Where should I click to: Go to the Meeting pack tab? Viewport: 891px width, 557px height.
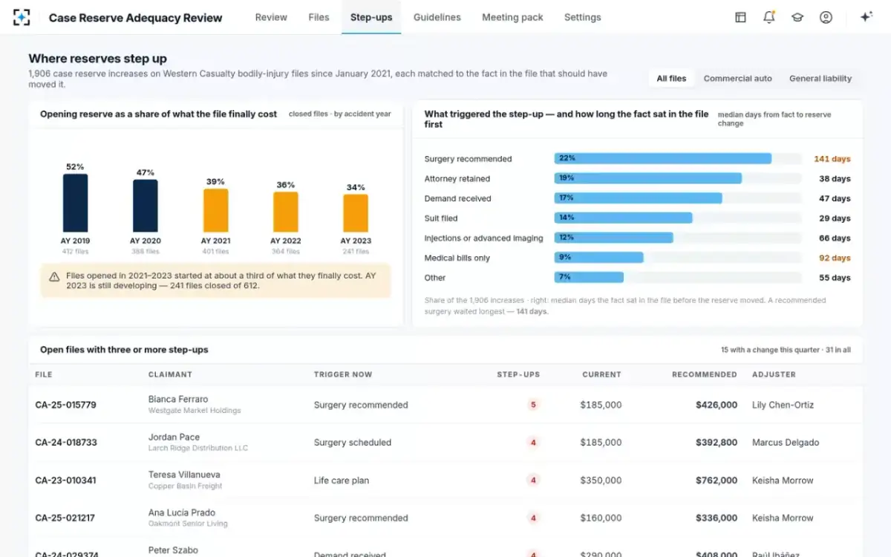click(x=512, y=17)
